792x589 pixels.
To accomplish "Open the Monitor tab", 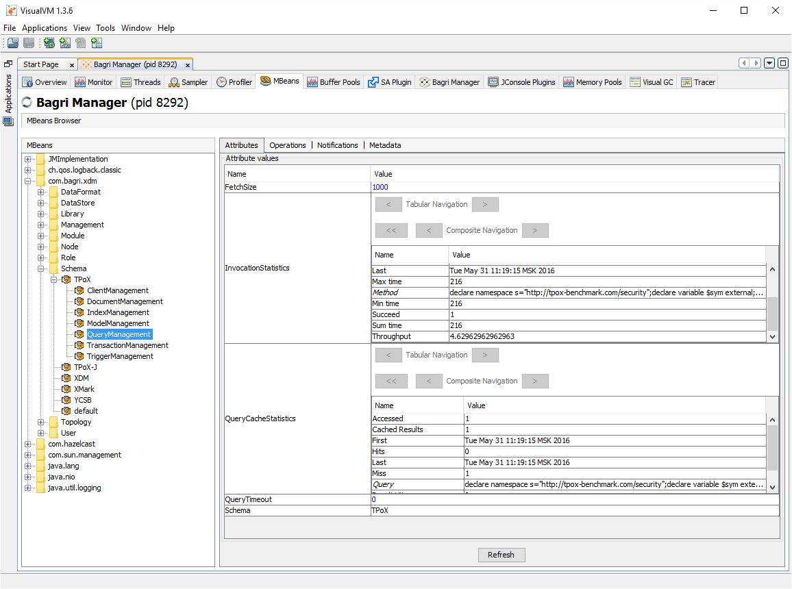I will [x=93, y=82].
